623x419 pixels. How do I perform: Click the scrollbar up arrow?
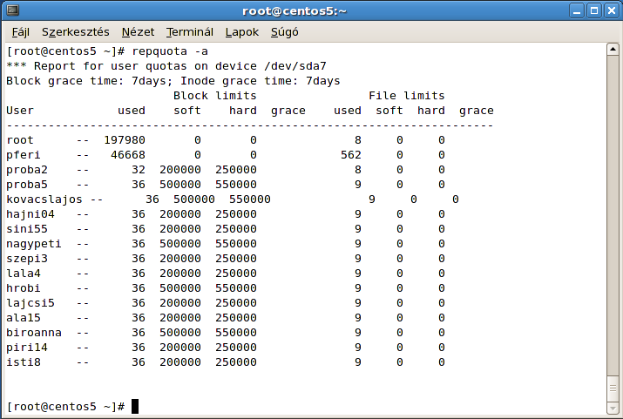coord(613,51)
